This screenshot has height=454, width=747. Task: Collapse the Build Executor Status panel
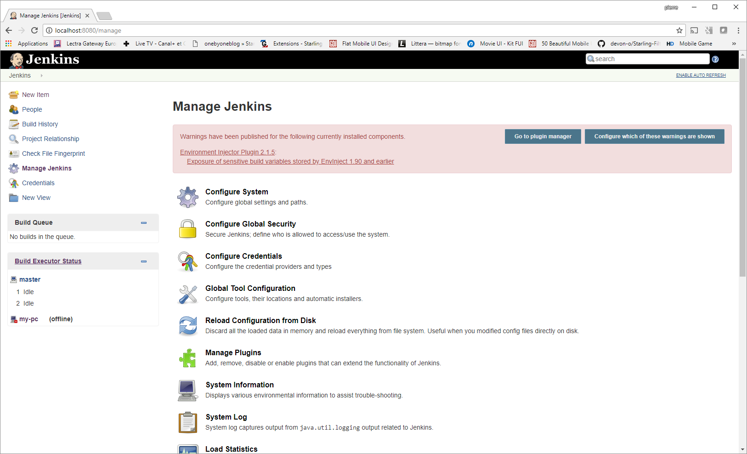144,261
